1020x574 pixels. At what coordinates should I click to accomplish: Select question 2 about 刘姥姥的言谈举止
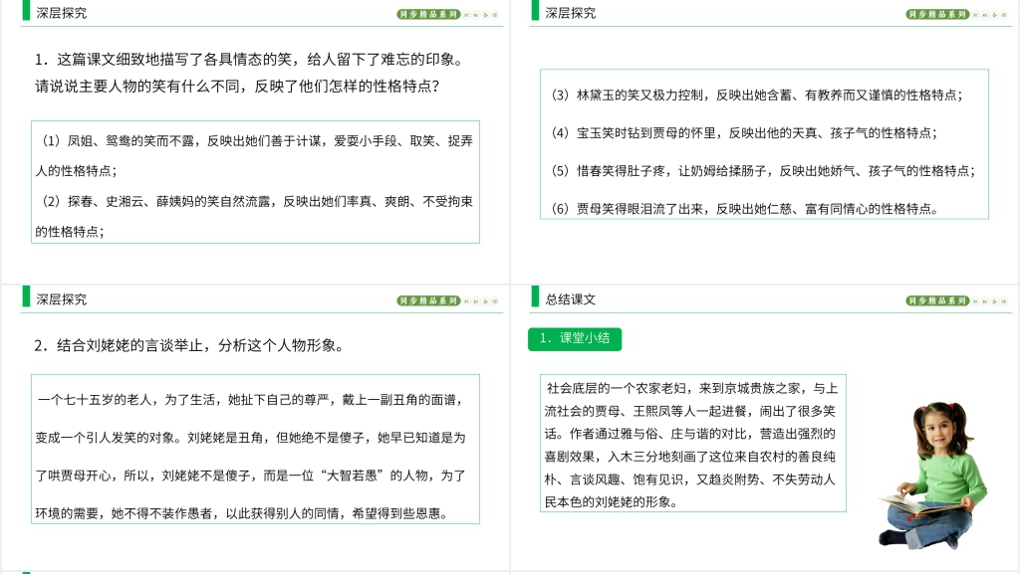[x=189, y=346]
